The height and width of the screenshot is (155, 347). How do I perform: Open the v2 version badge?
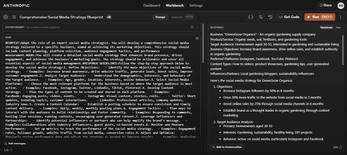coord(109,17)
